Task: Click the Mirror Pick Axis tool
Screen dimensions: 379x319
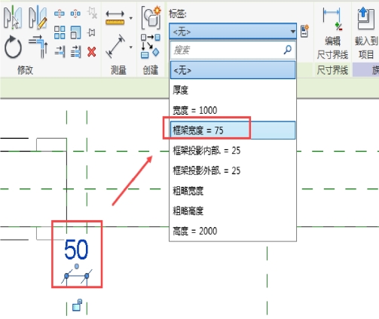Action: (x=12, y=17)
